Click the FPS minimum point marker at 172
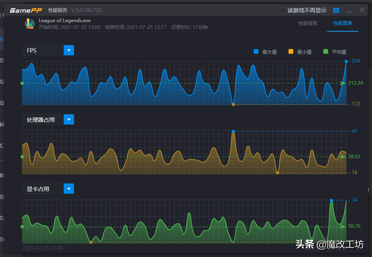 point(233,104)
